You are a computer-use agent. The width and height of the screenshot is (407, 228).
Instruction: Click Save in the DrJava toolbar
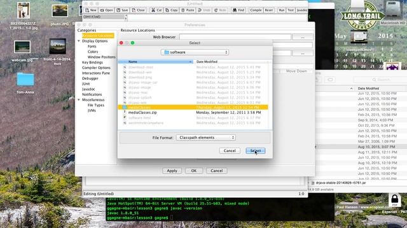point(122,10)
